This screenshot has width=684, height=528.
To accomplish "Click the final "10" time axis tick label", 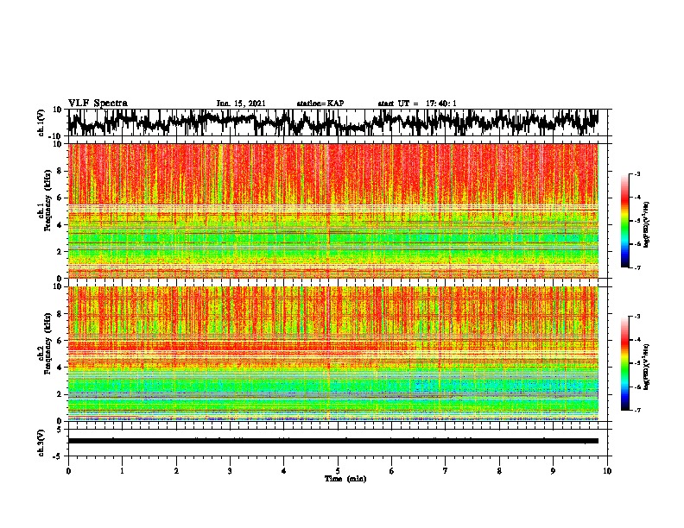I will click(x=607, y=471).
